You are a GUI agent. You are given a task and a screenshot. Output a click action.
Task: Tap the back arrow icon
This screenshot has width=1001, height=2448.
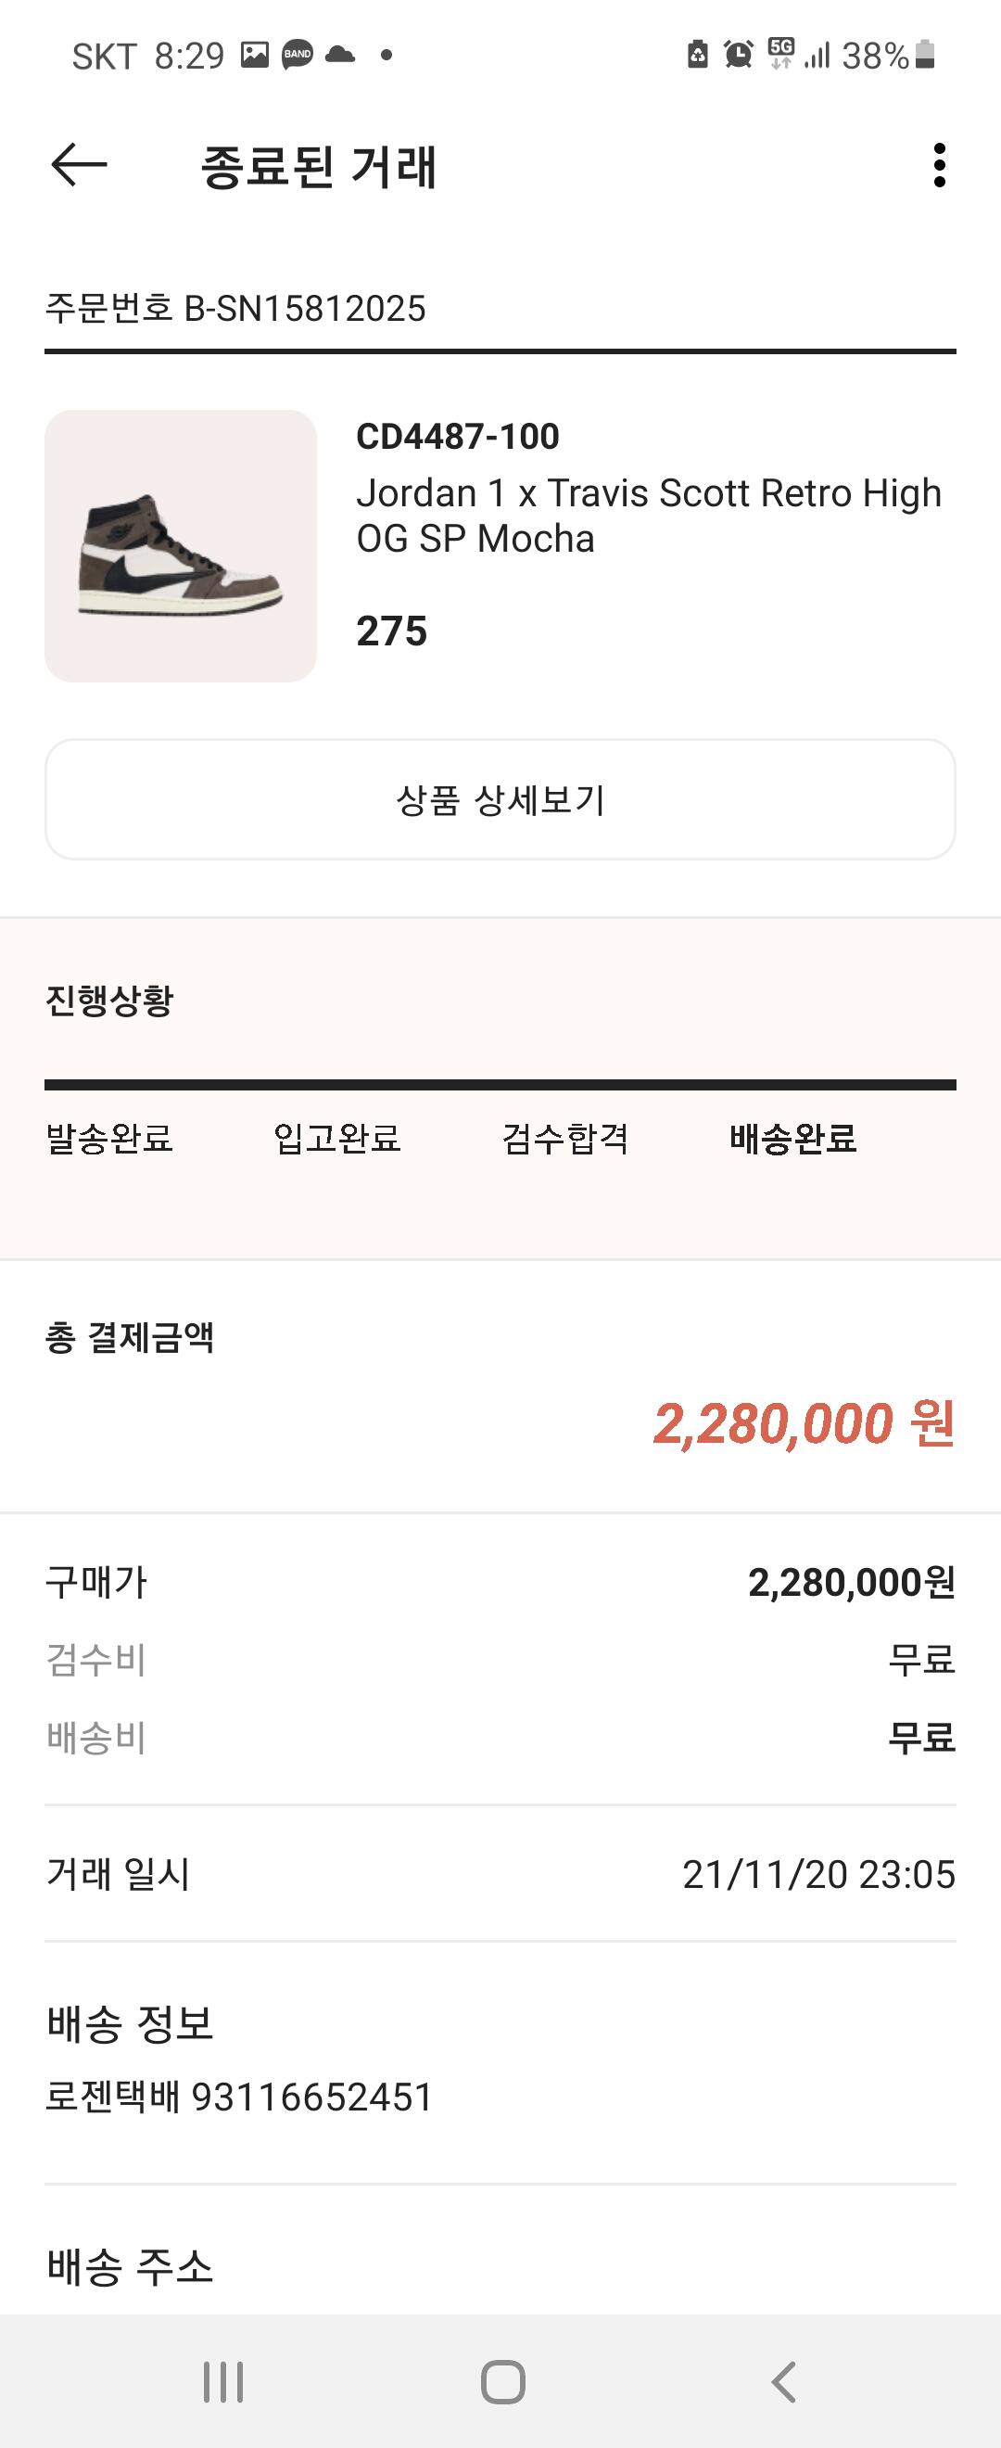click(79, 165)
